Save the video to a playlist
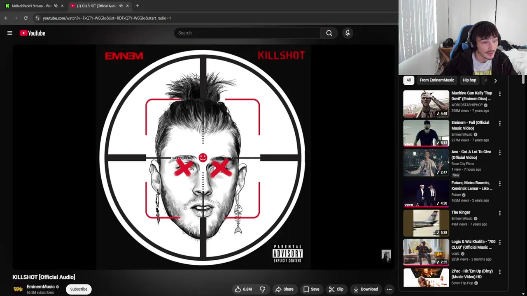527x296 pixels. tap(311, 289)
